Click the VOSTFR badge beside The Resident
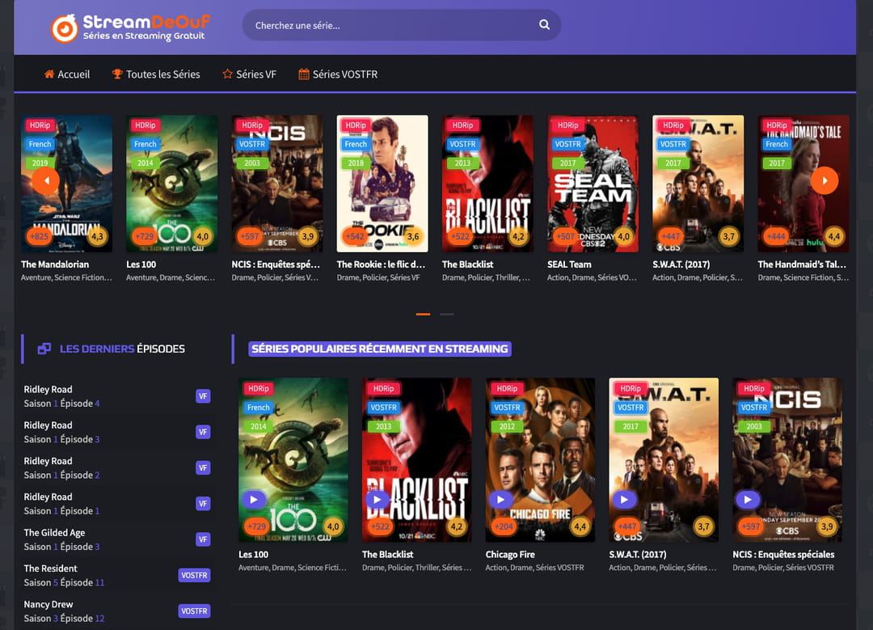Screen dimensions: 873x630 click(x=194, y=576)
